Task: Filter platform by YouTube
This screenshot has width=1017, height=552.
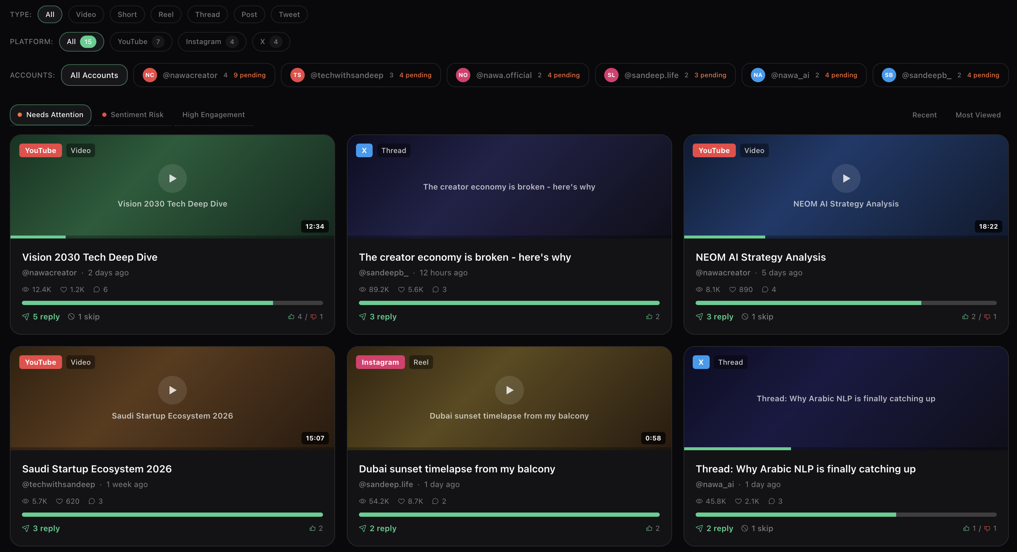Action: click(x=141, y=42)
